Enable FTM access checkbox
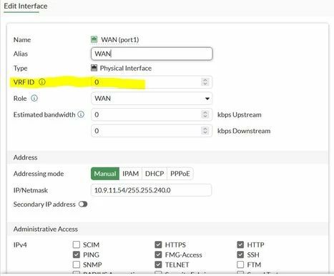The height and width of the screenshot is (276, 334). pyautogui.click(x=240, y=265)
